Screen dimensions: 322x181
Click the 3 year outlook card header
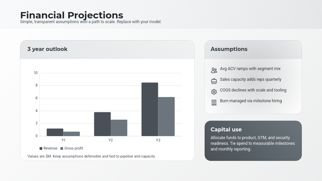47,49
